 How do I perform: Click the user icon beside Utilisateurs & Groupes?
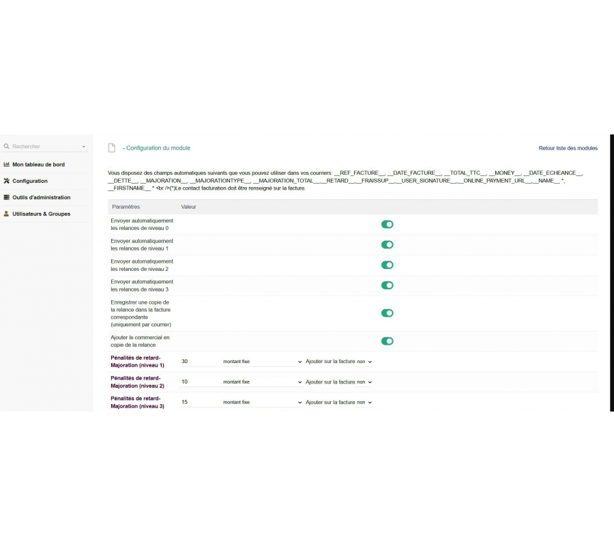coord(7,214)
